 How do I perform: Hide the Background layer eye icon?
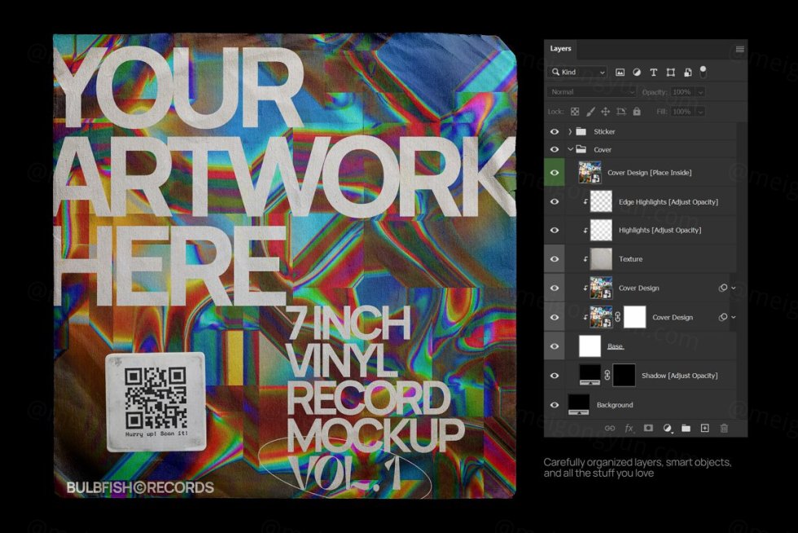tap(555, 405)
